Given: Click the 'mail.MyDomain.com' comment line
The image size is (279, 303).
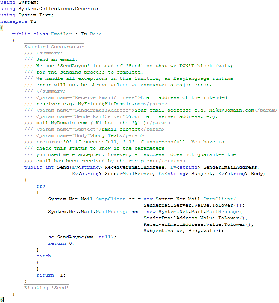Looking at the screenshot, I should click(x=97, y=123).
